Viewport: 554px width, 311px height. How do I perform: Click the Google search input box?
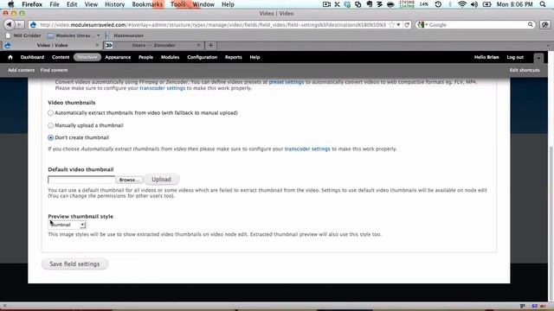pos(477,25)
